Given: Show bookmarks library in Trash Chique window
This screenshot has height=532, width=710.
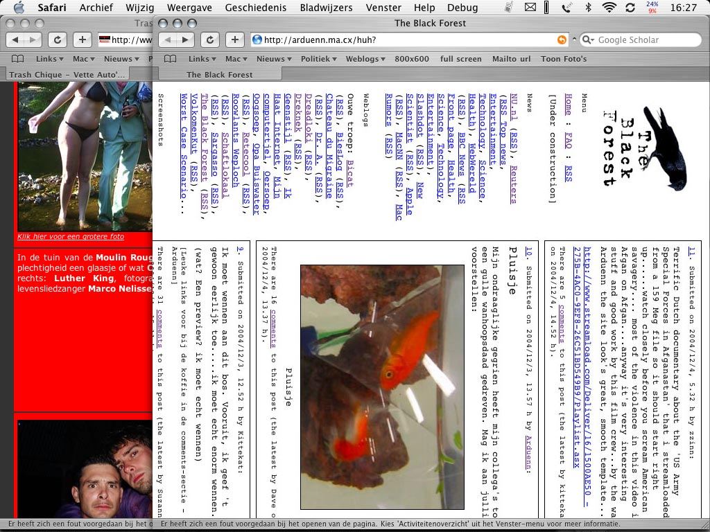Looking at the screenshot, I should click(17, 59).
